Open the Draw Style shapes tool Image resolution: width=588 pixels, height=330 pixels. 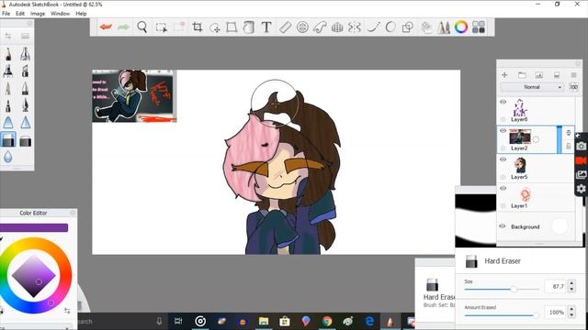408,27
